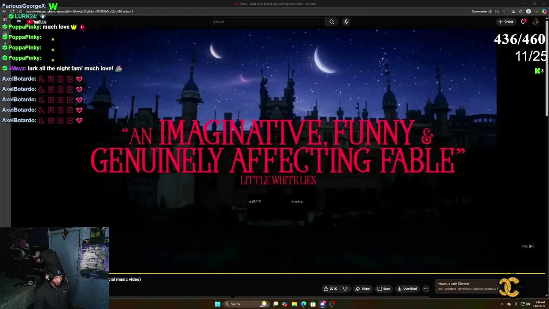Open the OBS icon on the taskbar
Image resolution: width=549 pixels, height=309 pixels.
(x=332, y=304)
